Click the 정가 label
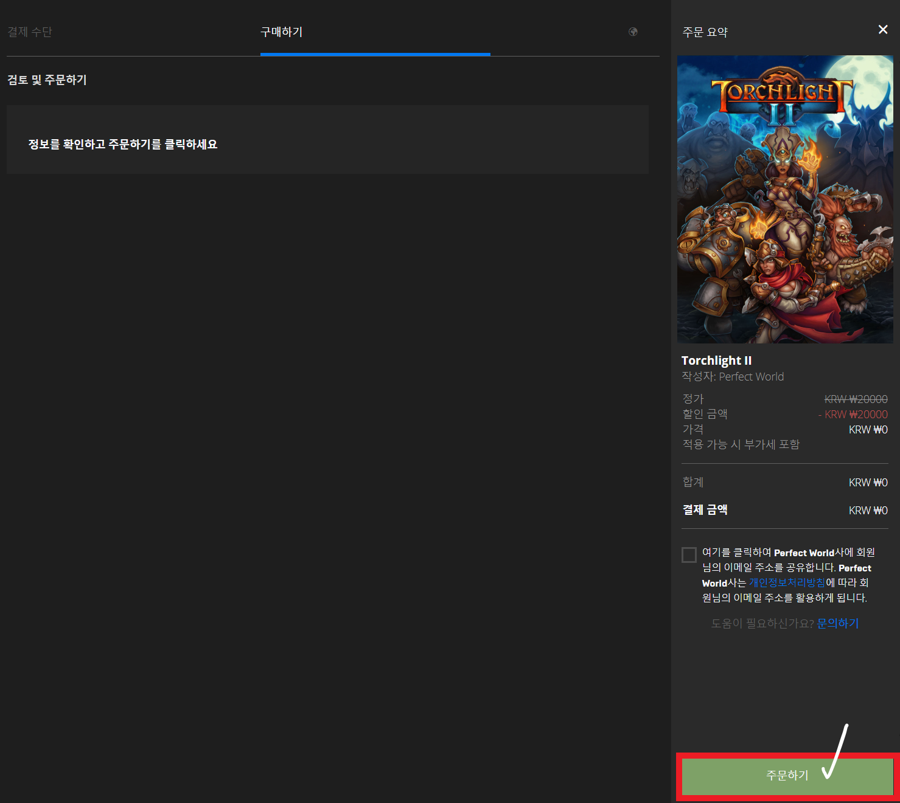The image size is (900, 803). (x=693, y=399)
